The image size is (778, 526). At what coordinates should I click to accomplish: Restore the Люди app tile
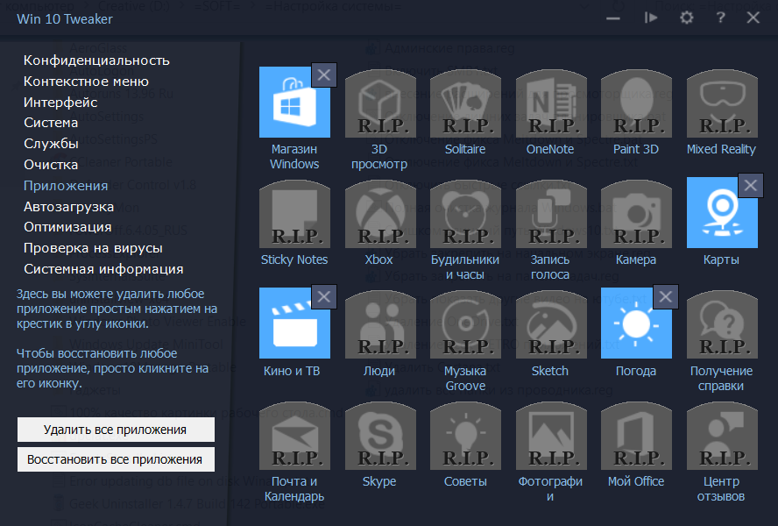380,324
